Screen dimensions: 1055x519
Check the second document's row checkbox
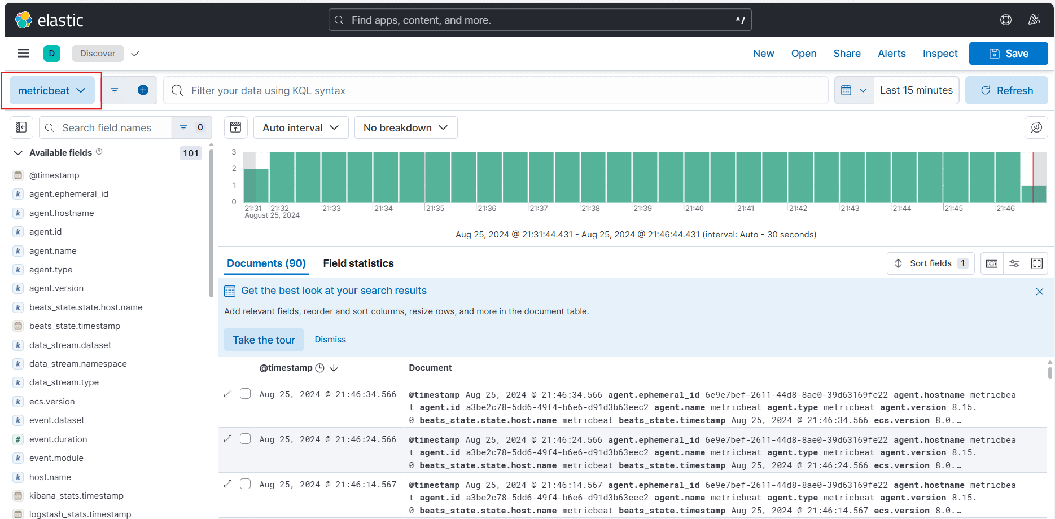[x=246, y=438]
